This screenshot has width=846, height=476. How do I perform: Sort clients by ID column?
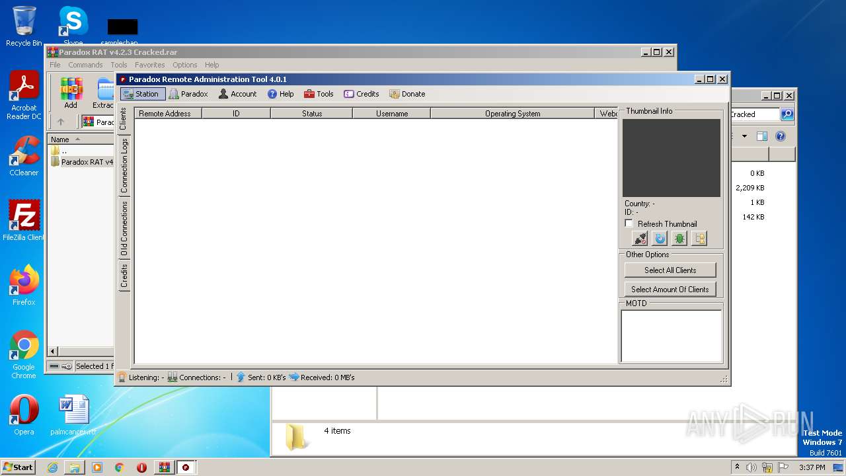(236, 114)
